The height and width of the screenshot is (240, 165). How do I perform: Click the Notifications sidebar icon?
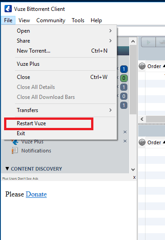tap(15, 151)
